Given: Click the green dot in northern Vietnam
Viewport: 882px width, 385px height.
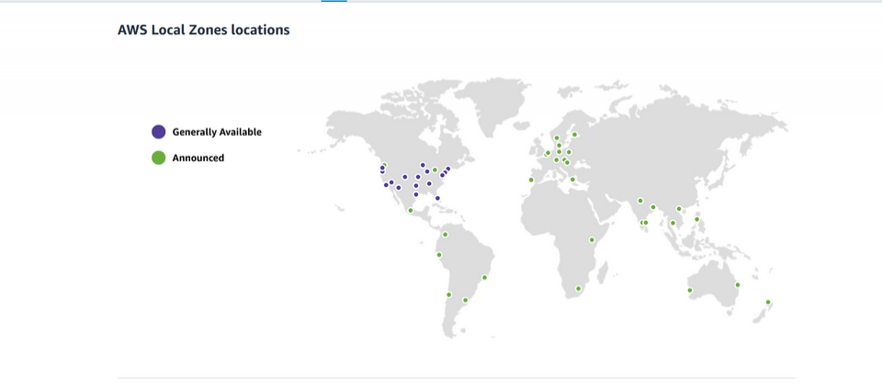Looking at the screenshot, I should (x=679, y=209).
